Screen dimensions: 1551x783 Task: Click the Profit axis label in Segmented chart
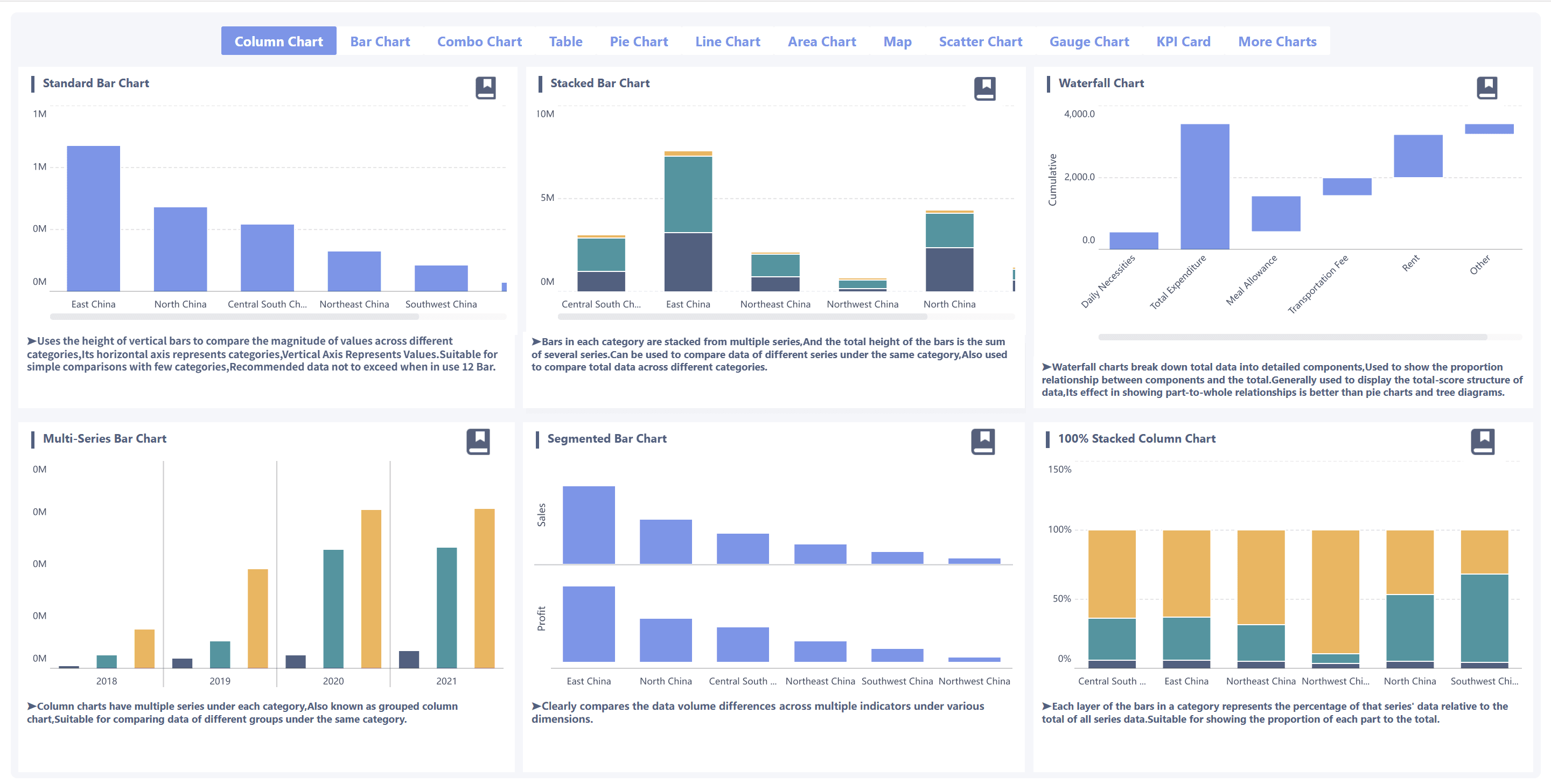(x=541, y=618)
